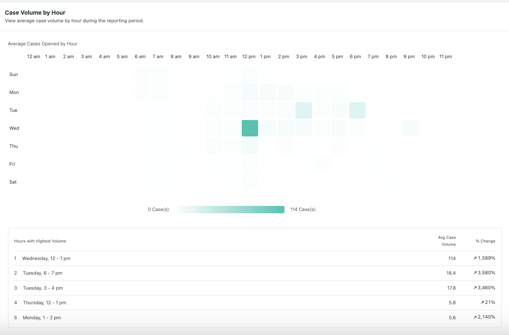Select the Case Volume by Hour title
The image size is (509, 335).
pos(35,12)
